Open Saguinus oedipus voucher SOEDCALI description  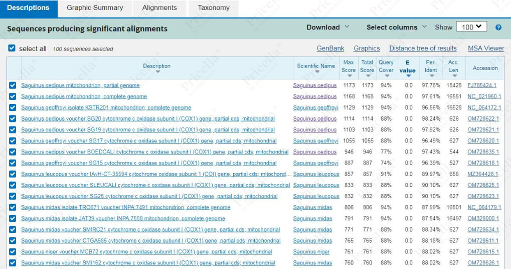(x=155, y=151)
